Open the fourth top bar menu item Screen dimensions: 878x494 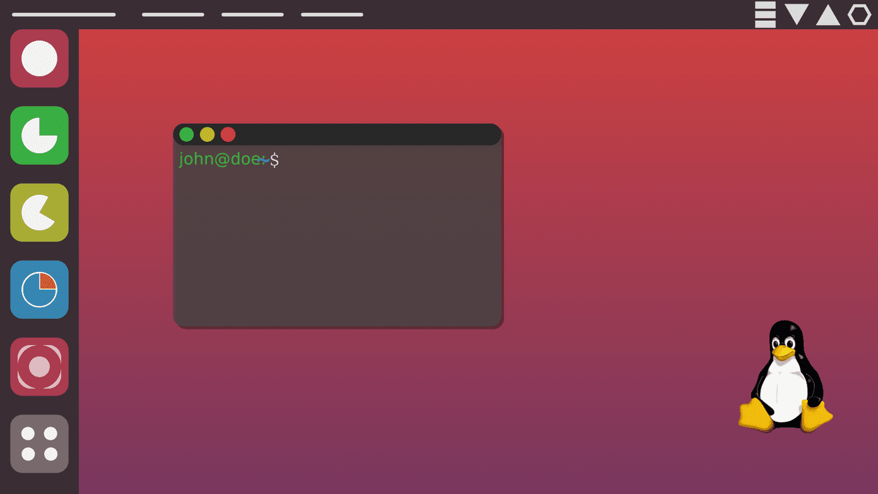(332, 15)
